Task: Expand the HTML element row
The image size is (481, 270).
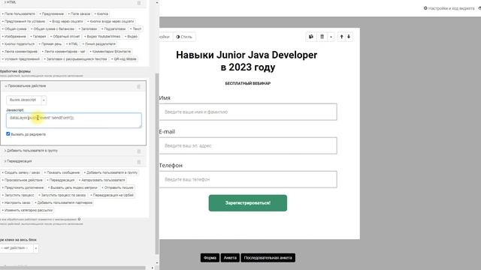Action: pyautogui.click(x=10, y=2)
